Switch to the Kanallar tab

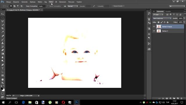(168, 11)
